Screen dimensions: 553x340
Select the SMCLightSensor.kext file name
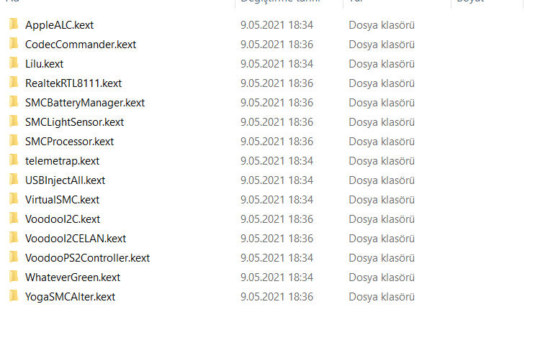click(74, 122)
